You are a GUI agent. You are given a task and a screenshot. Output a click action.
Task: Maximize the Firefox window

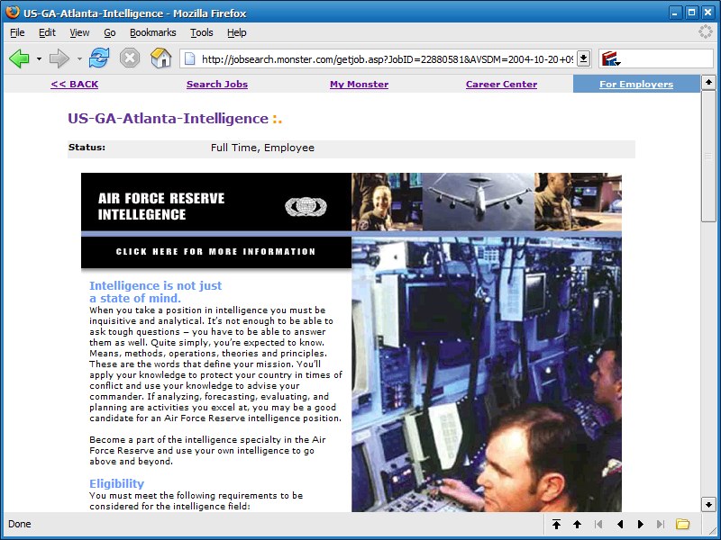click(x=691, y=13)
